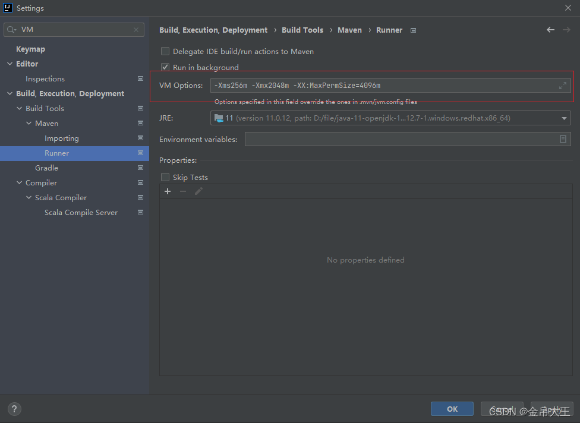The width and height of the screenshot is (580, 423).
Task: Click project-level icon on Compiler row
Action: (x=141, y=182)
